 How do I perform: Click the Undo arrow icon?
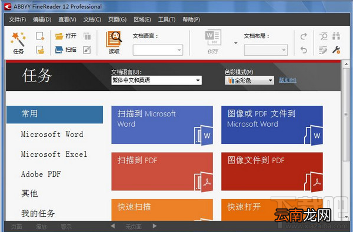[x=304, y=50]
